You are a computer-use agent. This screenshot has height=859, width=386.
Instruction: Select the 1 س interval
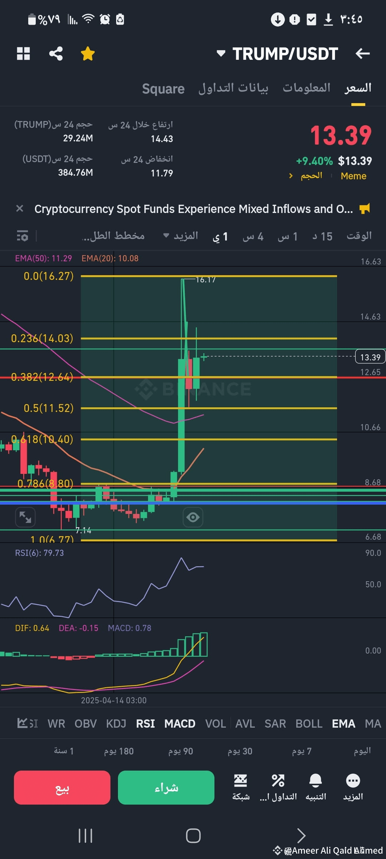pyautogui.click(x=288, y=236)
